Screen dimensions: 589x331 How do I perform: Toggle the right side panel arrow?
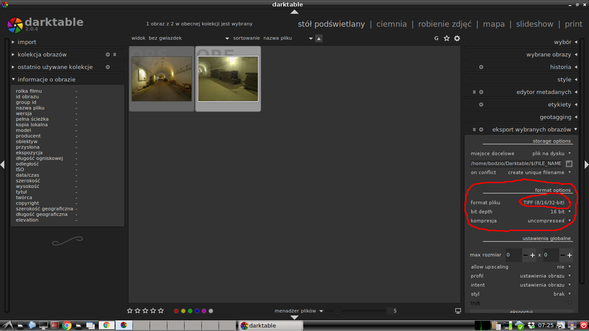586,164
